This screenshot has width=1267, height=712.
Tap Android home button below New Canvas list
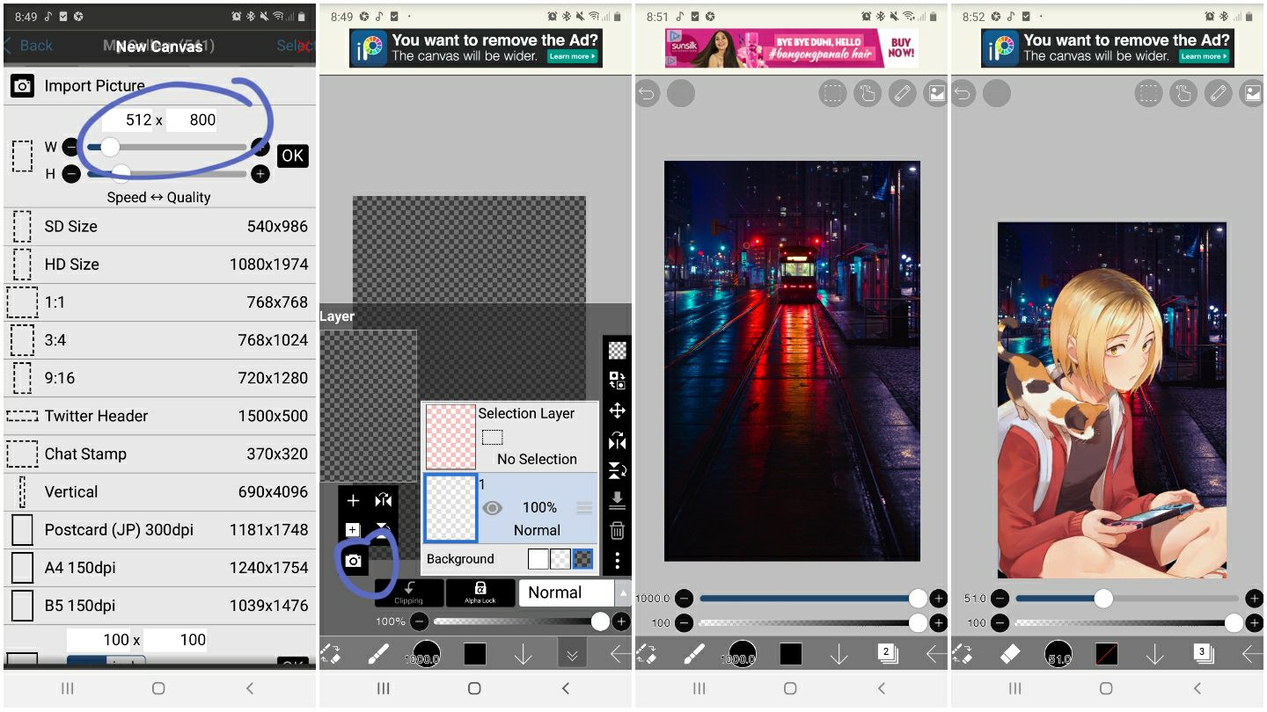coord(158,688)
